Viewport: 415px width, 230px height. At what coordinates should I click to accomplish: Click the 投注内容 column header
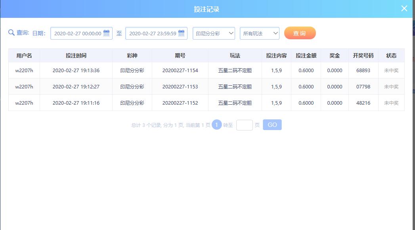(x=276, y=56)
